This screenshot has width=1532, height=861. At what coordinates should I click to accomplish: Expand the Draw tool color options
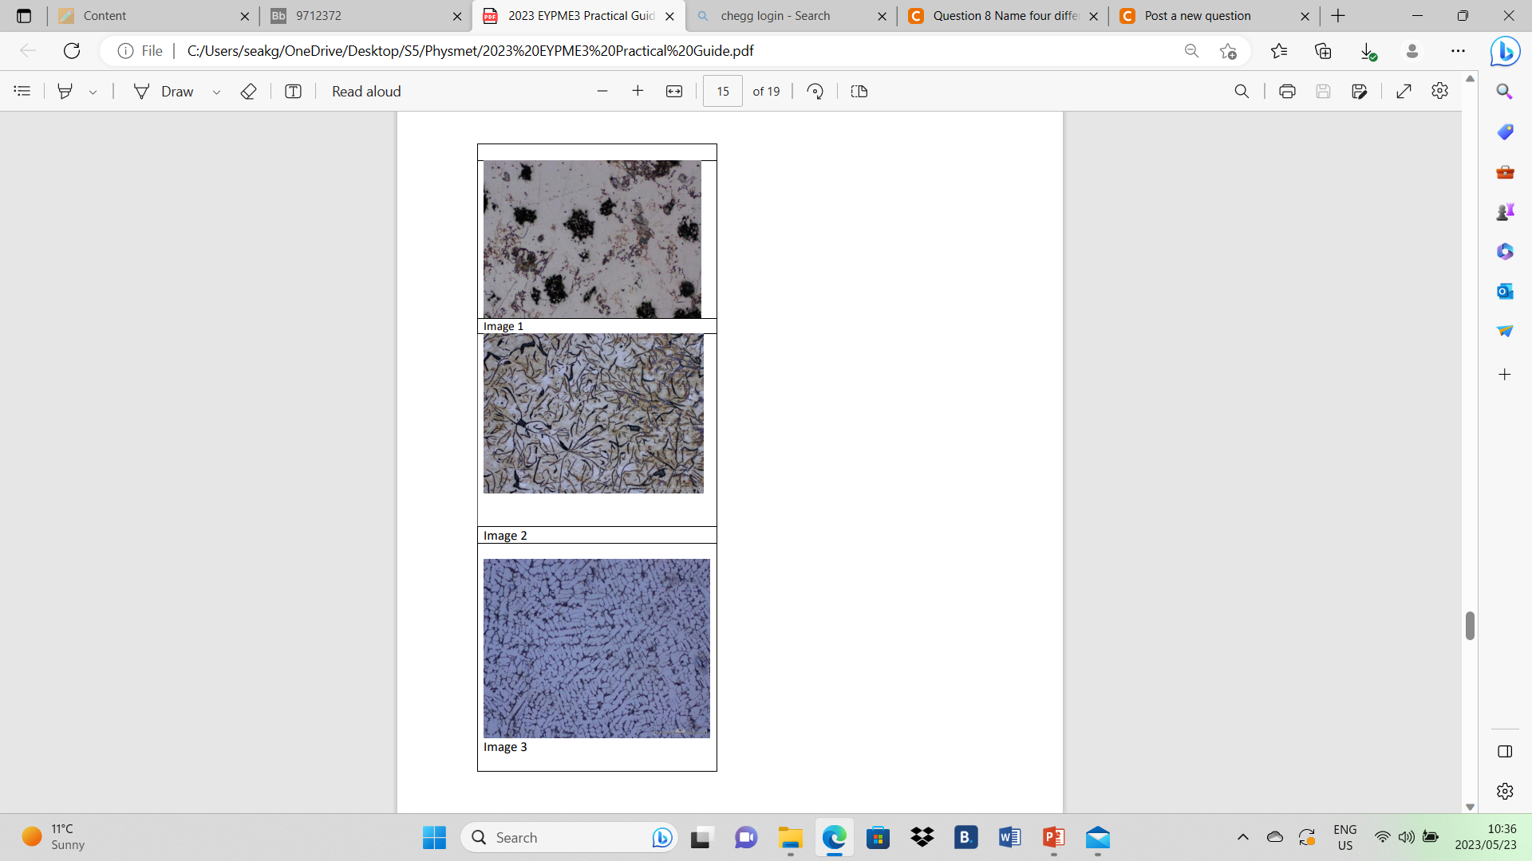[x=216, y=91]
